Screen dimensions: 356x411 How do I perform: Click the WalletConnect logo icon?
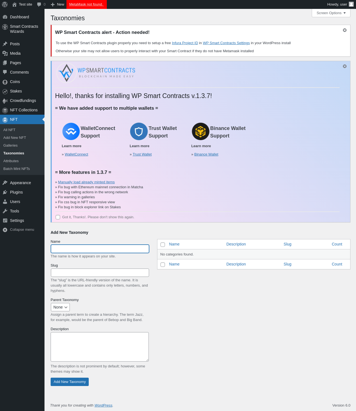point(71,131)
